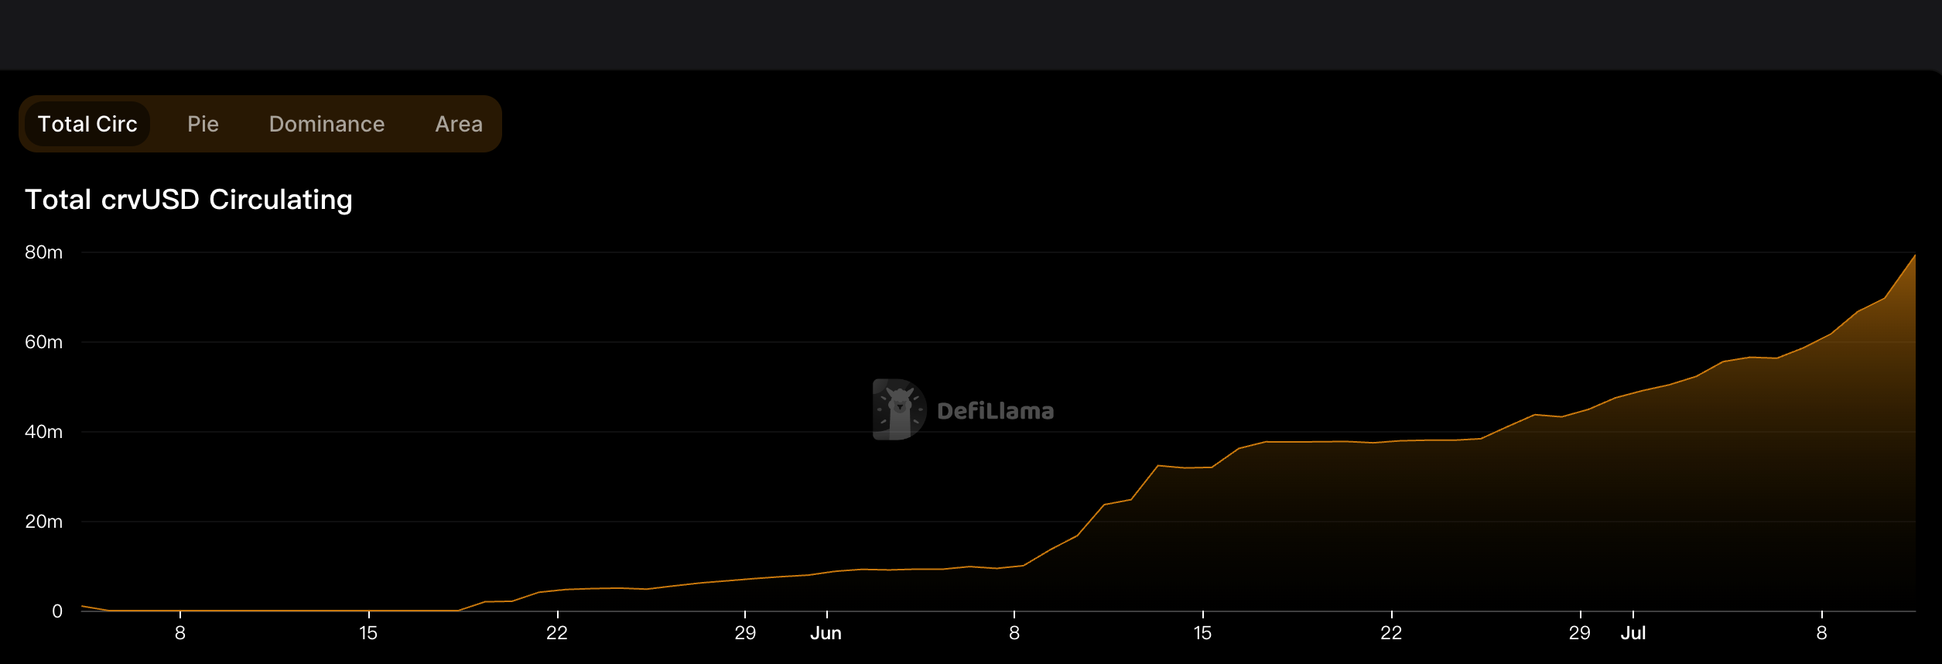Image resolution: width=1942 pixels, height=664 pixels.
Task: Switch to the Pie chart tab
Action: click(x=203, y=124)
